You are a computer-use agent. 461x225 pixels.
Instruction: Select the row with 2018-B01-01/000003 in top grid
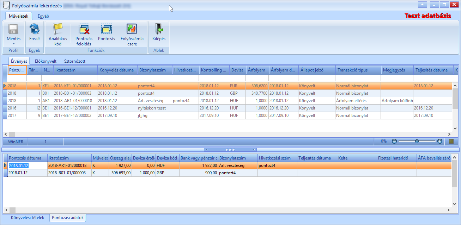pos(228,93)
